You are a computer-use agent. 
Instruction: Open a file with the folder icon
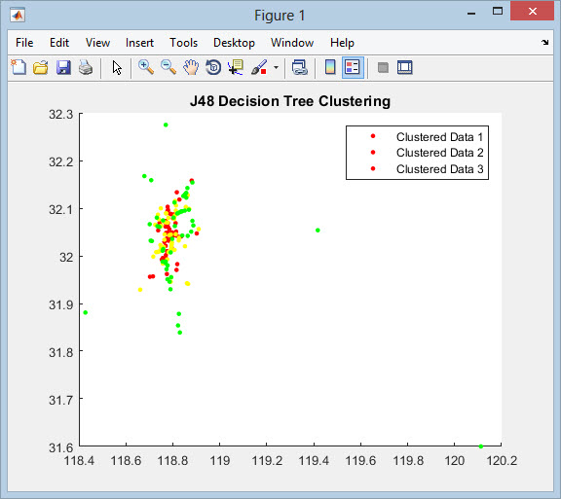coord(41,67)
